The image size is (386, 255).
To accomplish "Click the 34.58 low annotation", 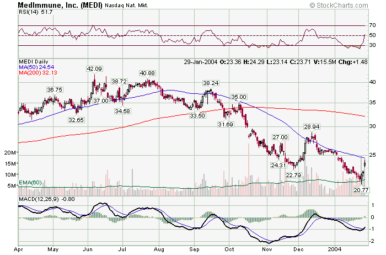I will [x=122, y=111].
